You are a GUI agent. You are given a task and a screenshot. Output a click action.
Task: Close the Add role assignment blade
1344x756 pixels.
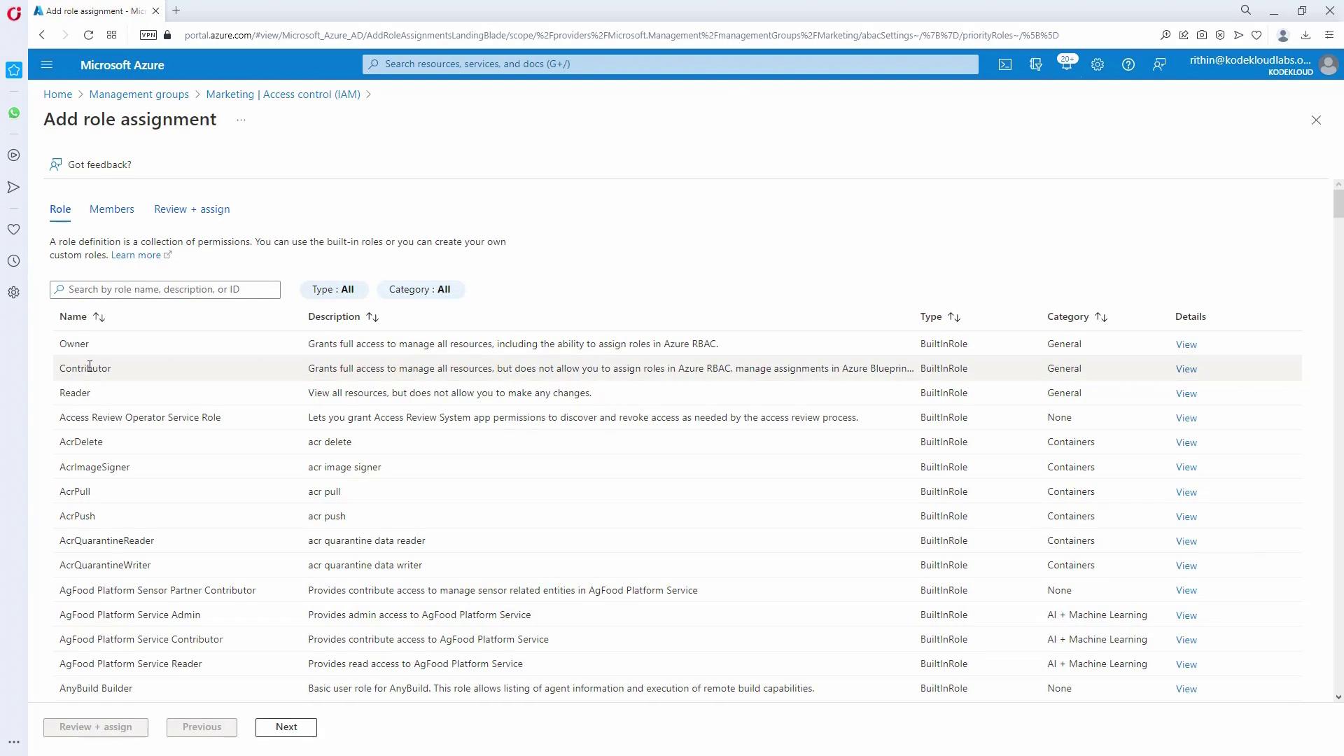(x=1316, y=120)
